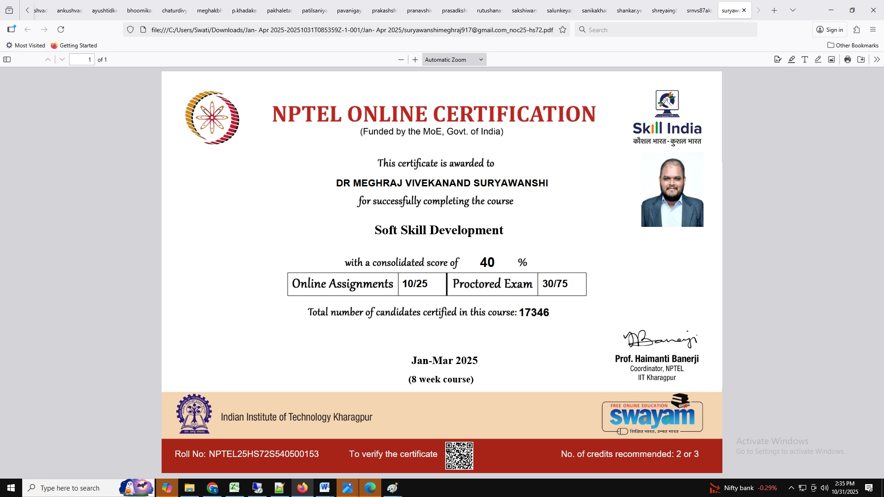Open the list all tabs dropdown
The image size is (884, 497).
[793, 10]
